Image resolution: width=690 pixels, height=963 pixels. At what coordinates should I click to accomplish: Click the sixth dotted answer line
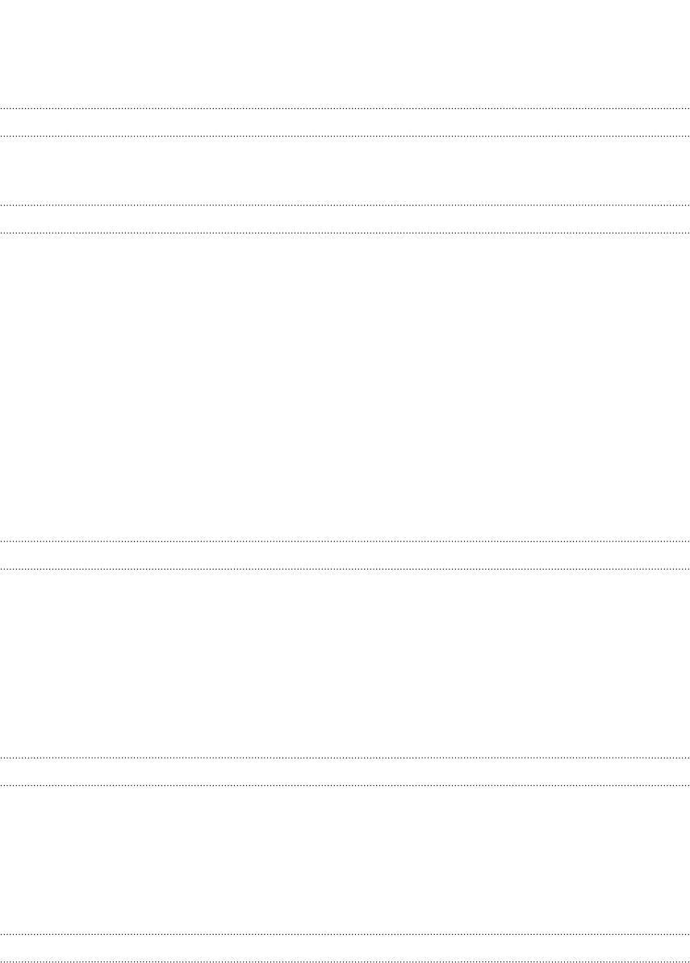[x=345, y=570]
